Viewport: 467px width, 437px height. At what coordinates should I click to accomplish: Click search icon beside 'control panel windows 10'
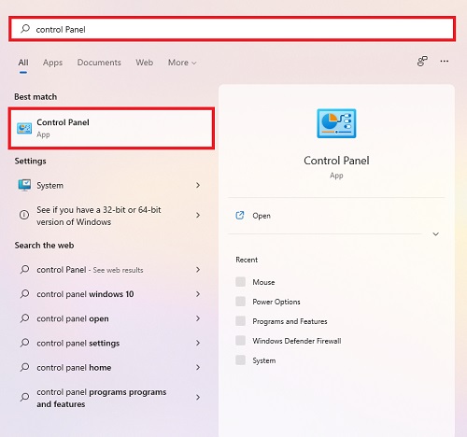coord(24,294)
